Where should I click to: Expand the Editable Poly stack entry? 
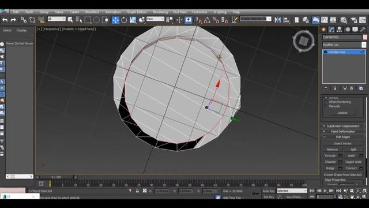coord(325,52)
